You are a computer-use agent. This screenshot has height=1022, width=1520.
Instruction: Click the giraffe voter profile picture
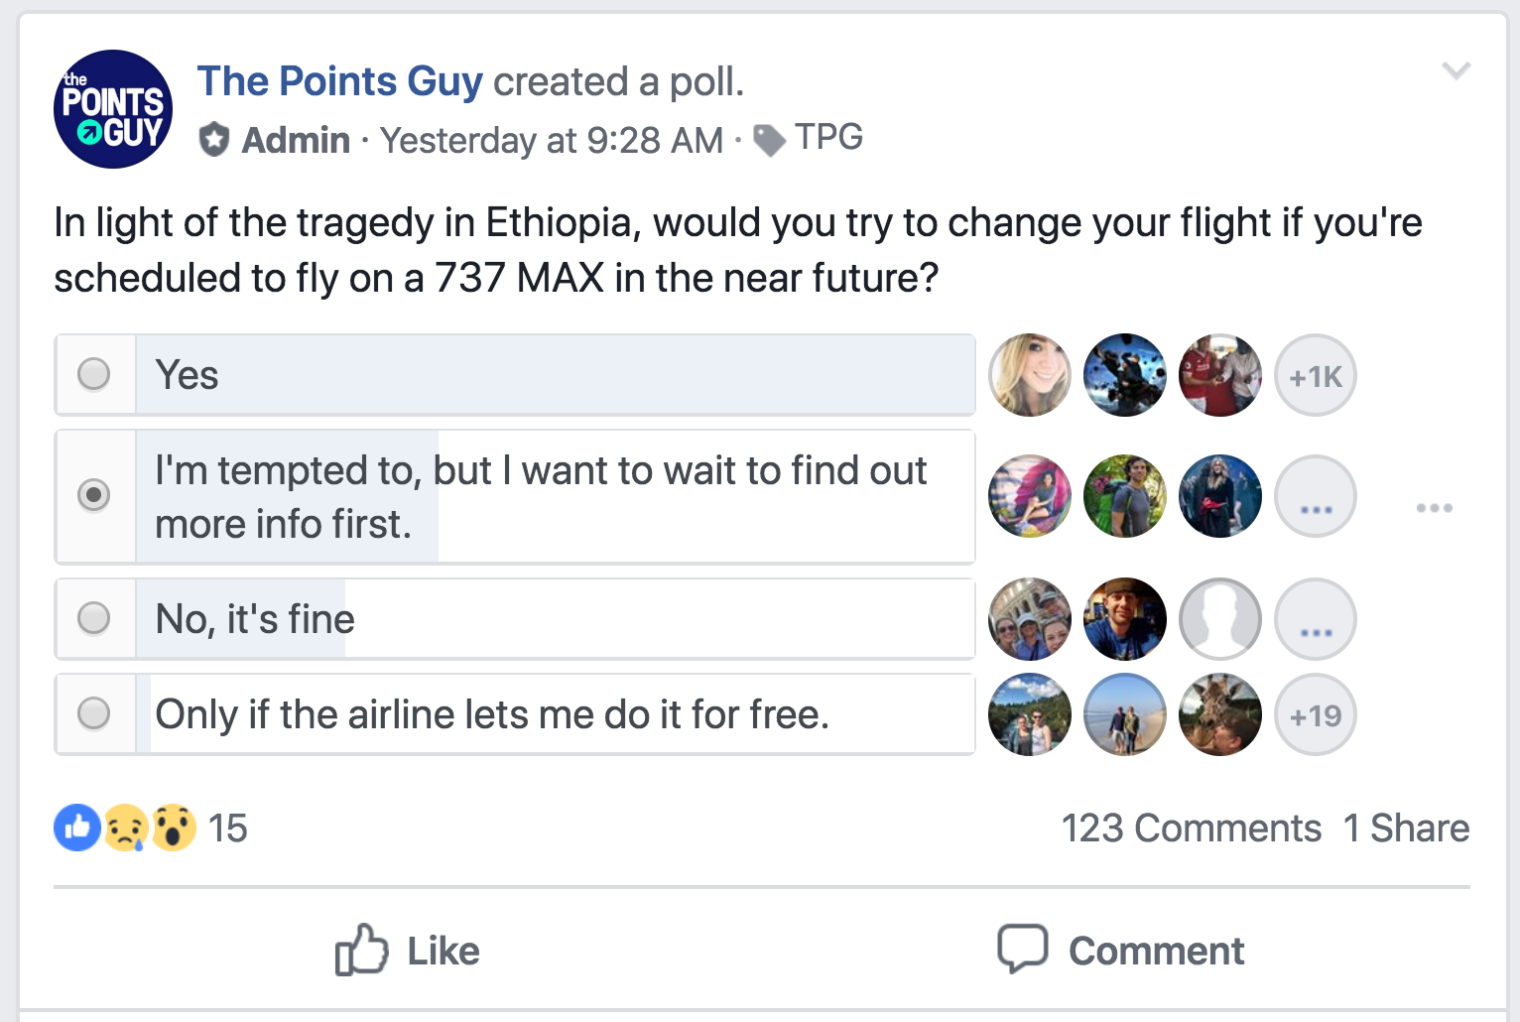[1220, 715]
